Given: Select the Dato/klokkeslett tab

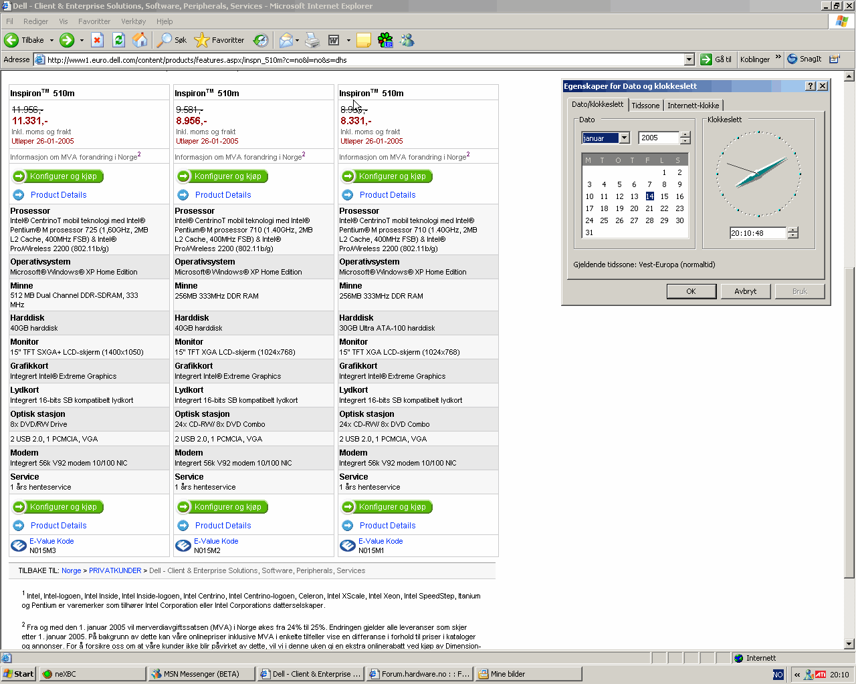Looking at the screenshot, I should pyautogui.click(x=597, y=104).
